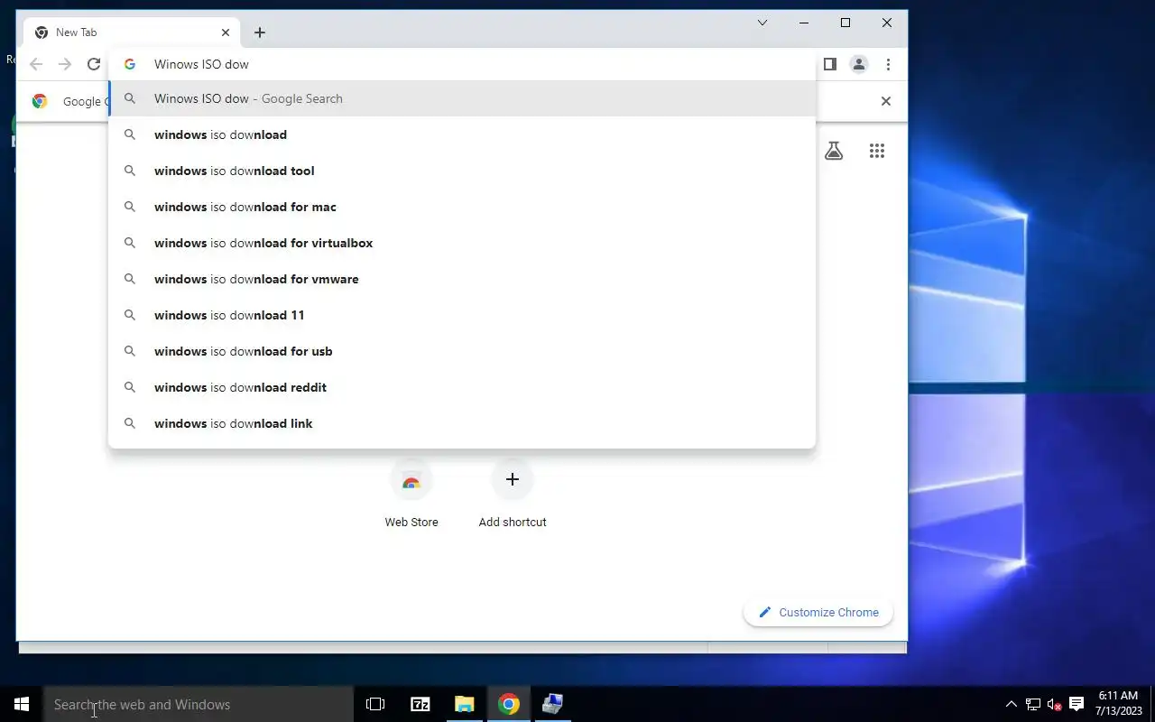The height and width of the screenshot is (722, 1155).
Task: Open Search Labs flask icon
Action: tap(834, 151)
